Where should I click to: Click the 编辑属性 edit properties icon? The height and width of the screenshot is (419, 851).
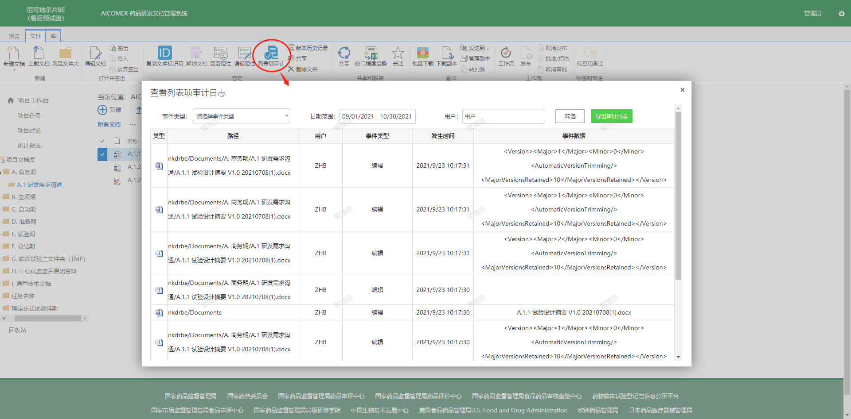coord(244,53)
